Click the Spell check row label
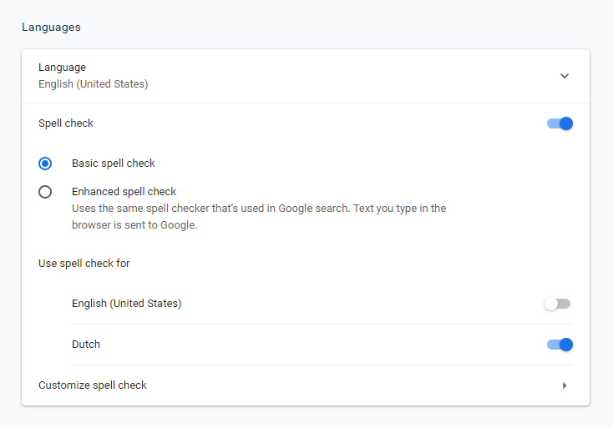Image resolution: width=613 pixels, height=428 pixels. click(66, 123)
